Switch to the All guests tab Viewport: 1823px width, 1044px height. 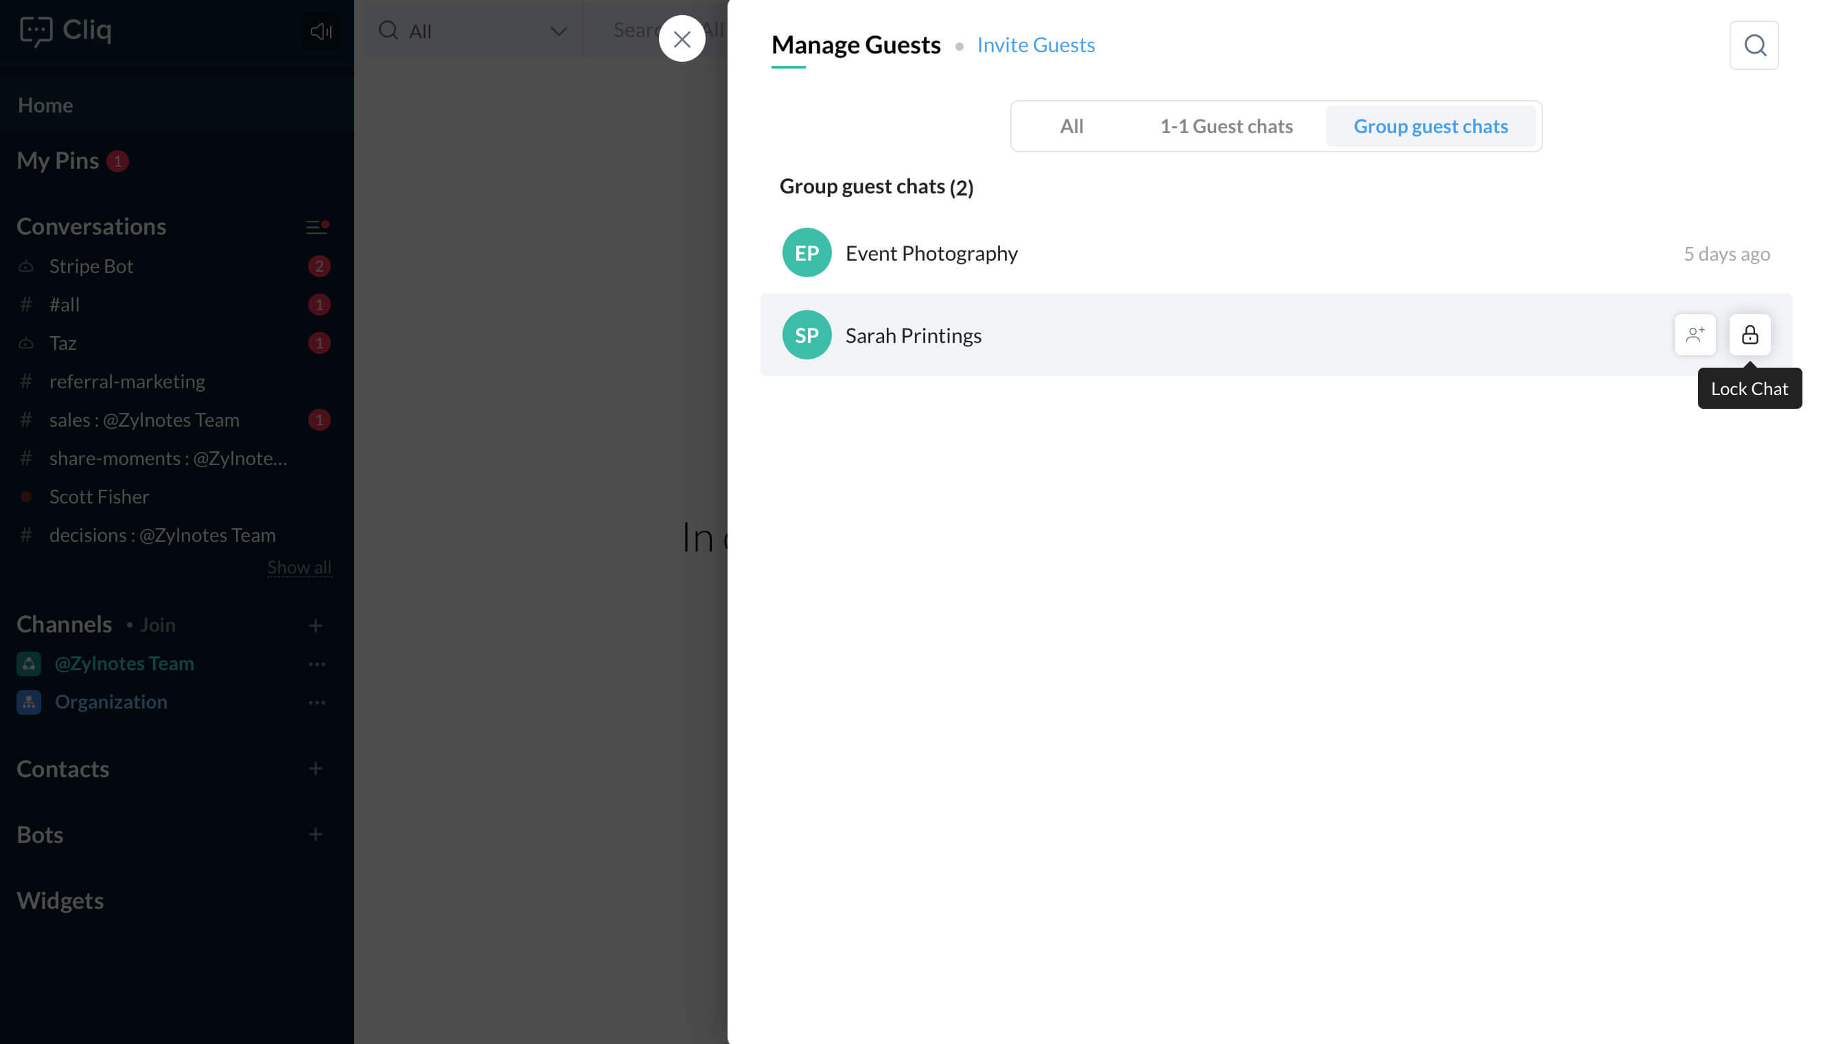coord(1071,126)
